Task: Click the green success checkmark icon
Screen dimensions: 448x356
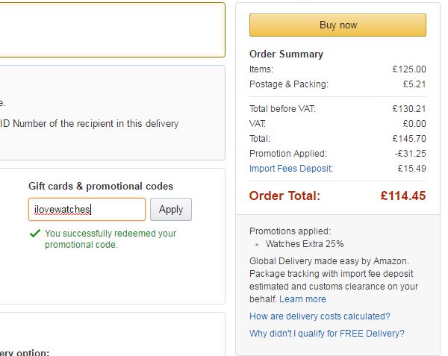Action: click(34, 234)
